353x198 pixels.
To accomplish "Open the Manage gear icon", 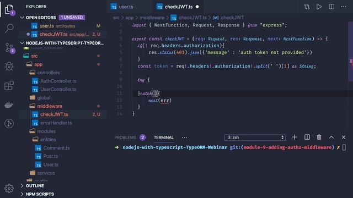I will tap(9, 188).
